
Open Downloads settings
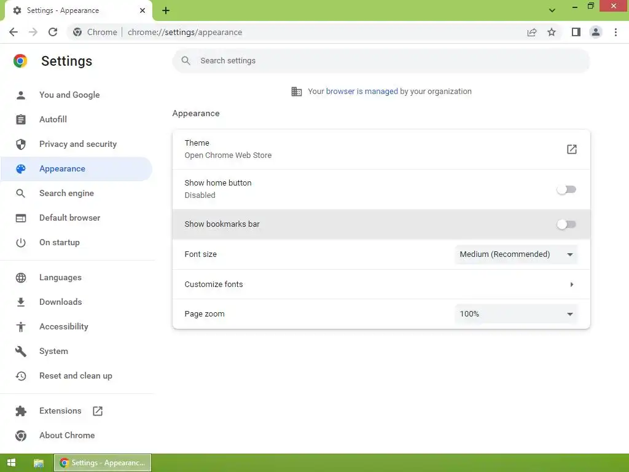coord(61,302)
